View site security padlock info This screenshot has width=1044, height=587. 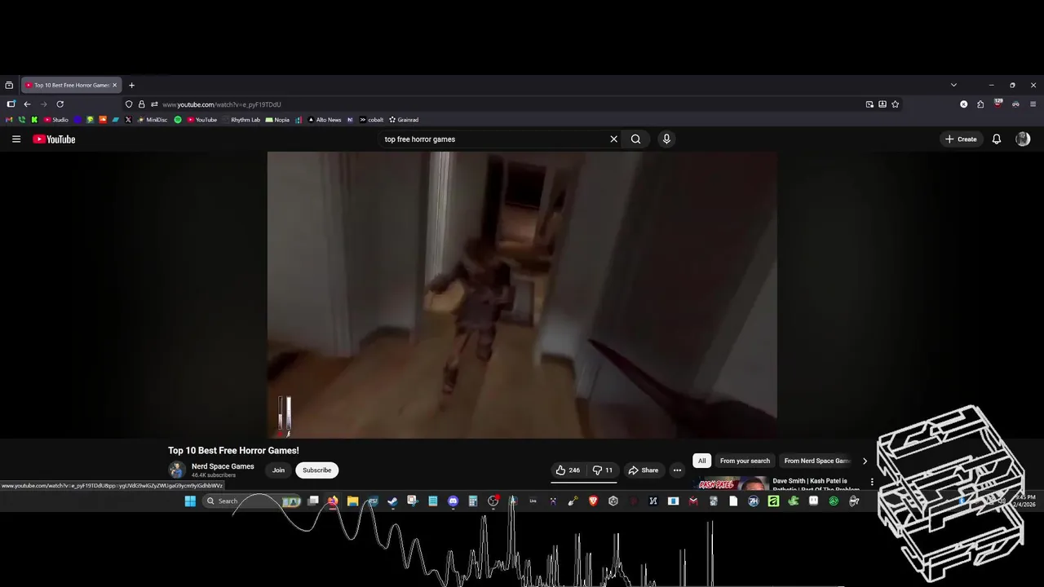click(x=141, y=104)
